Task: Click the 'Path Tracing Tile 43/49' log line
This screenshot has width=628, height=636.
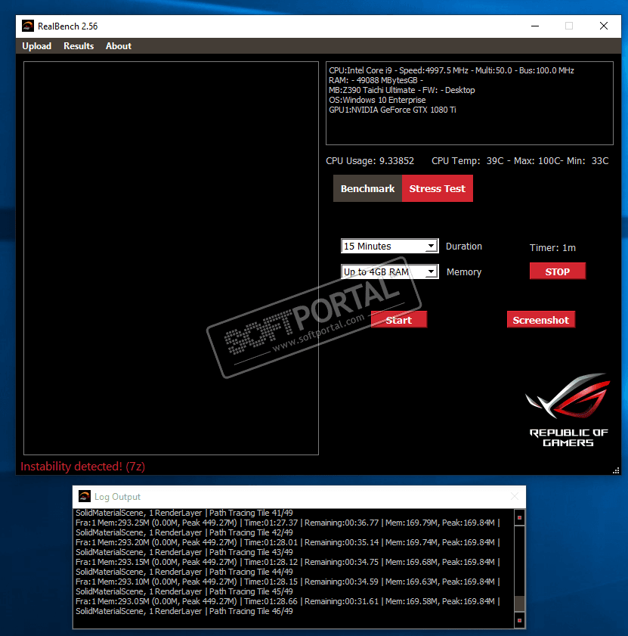Action: pyautogui.click(x=184, y=552)
